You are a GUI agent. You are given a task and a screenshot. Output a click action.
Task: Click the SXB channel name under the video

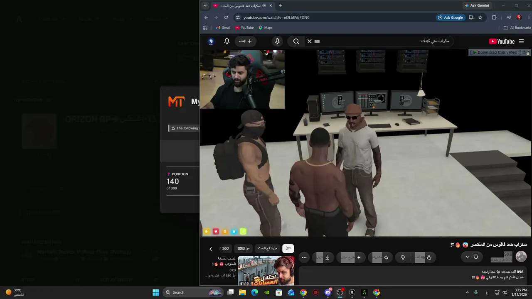pyautogui.click(x=508, y=254)
